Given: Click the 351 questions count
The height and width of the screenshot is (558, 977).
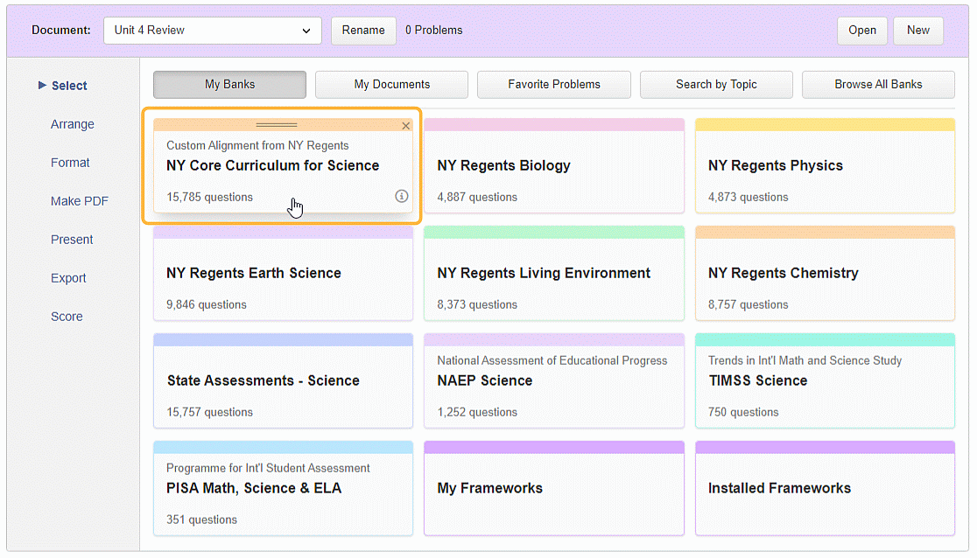Looking at the screenshot, I should pos(201,520).
